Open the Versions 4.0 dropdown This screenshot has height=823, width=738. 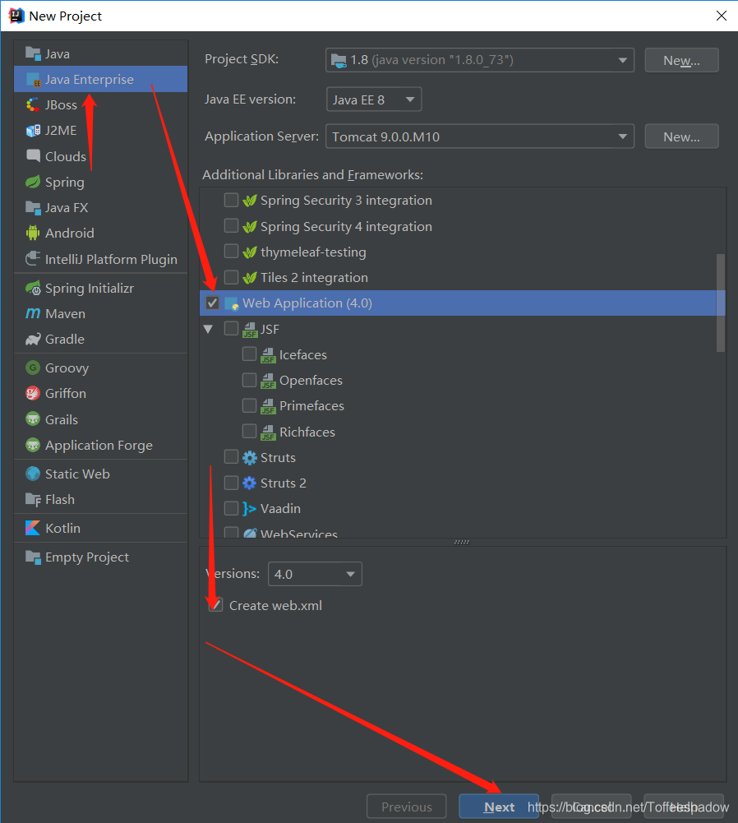[315, 574]
